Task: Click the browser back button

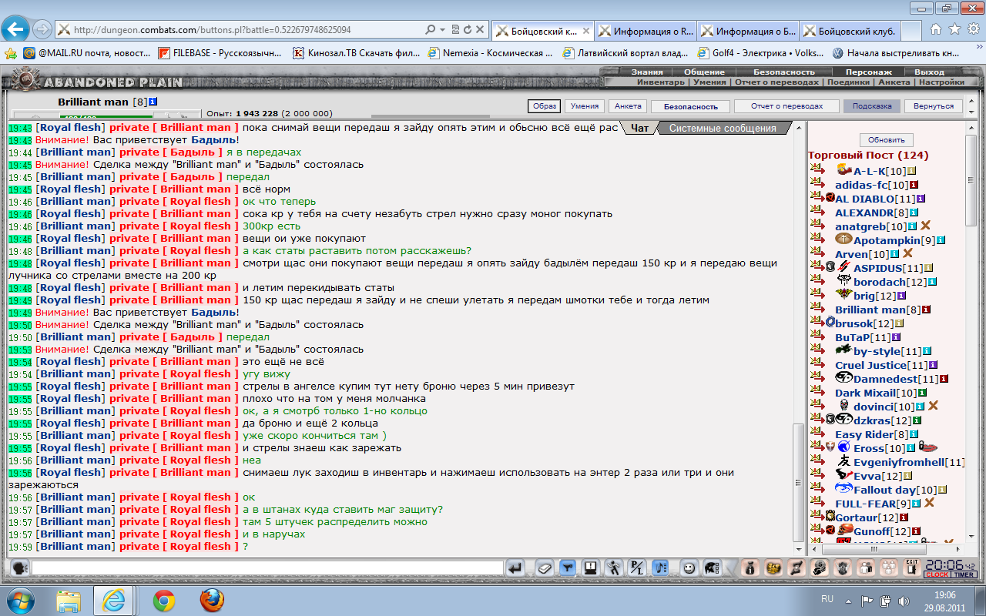Action: click(x=15, y=30)
